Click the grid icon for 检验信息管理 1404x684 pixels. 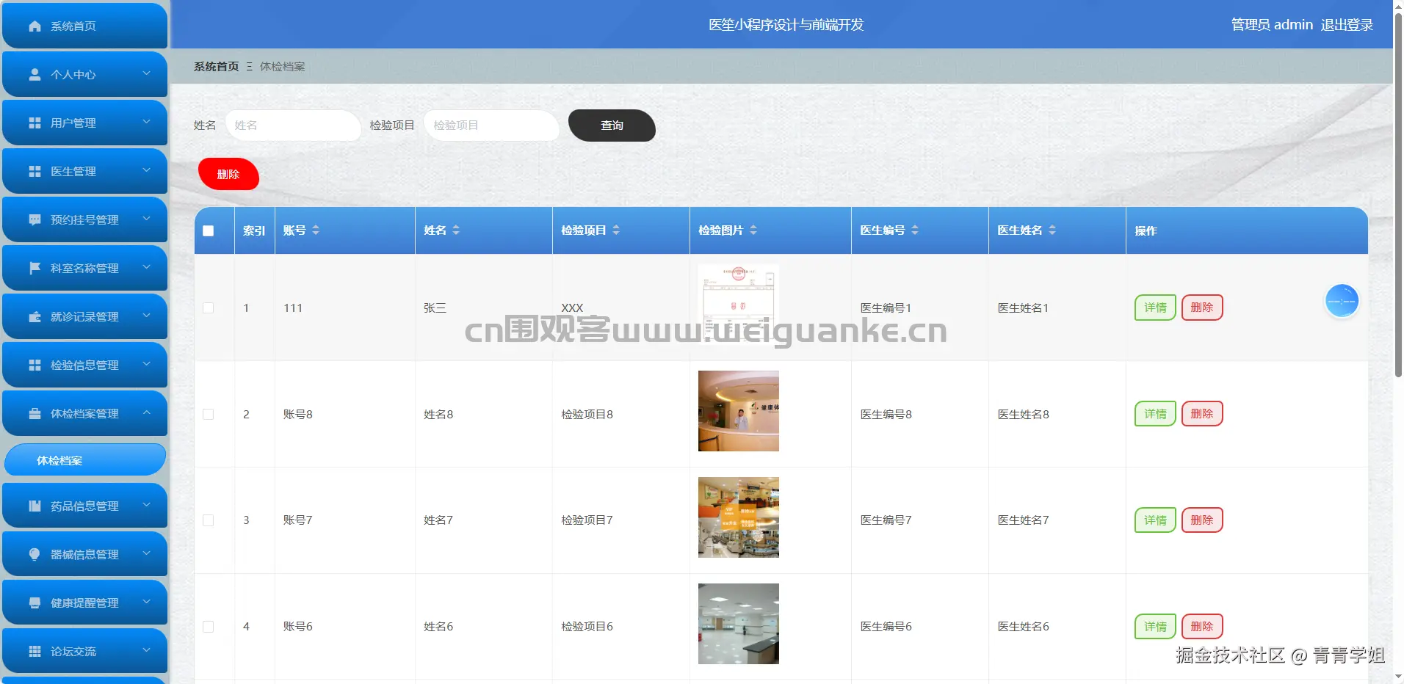tap(35, 365)
